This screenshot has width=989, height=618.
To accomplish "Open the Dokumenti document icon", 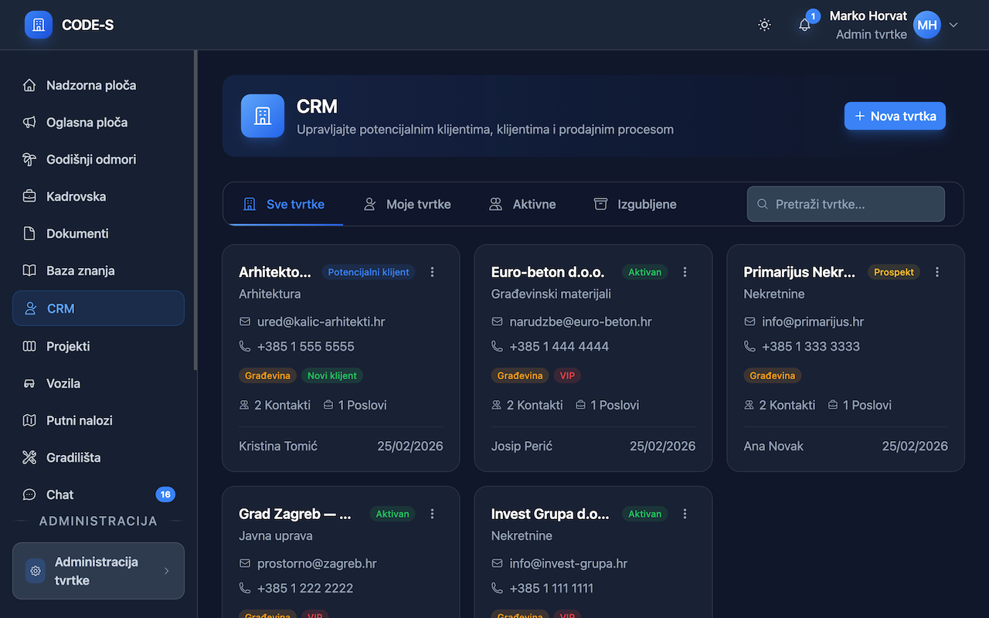I will point(29,233).
